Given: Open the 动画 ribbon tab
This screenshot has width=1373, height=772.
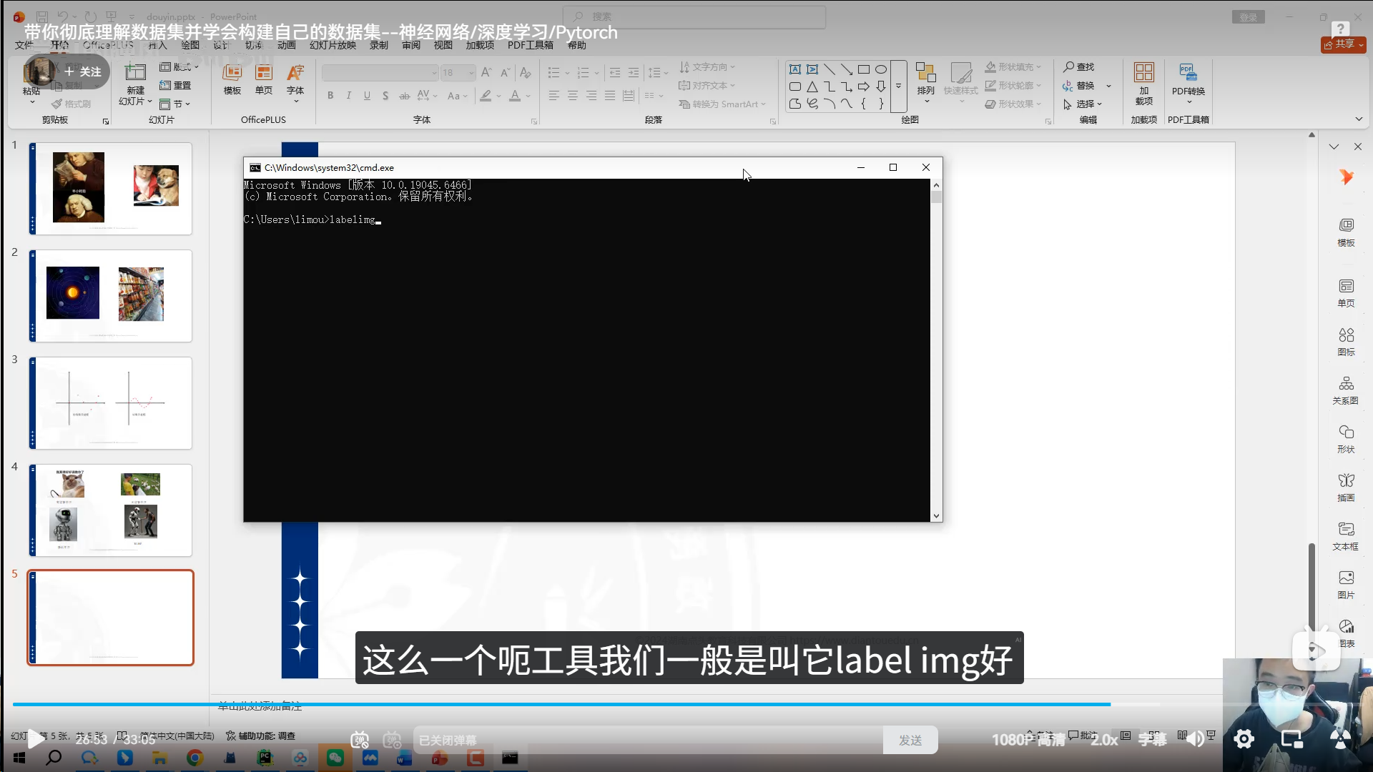Looking at the screenshot, I should (286, 45).
